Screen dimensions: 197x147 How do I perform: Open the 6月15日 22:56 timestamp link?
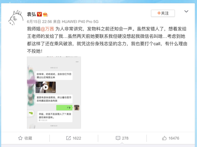pyautogui.click(x=39, y=22)
